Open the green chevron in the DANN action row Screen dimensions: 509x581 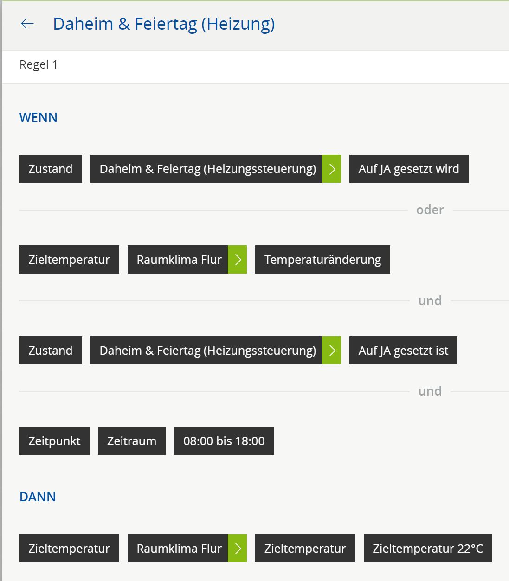pos(237,549)
